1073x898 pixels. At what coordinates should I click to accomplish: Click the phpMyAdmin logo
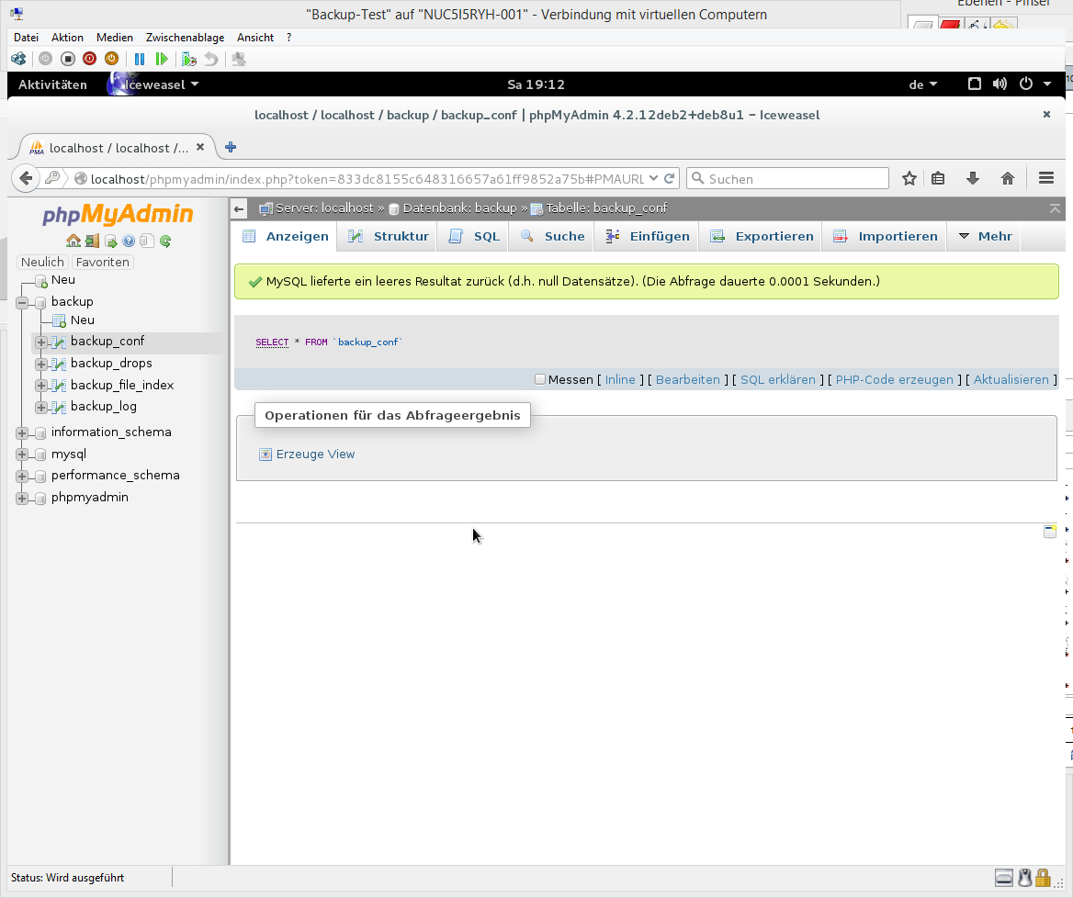click(118, 214)
